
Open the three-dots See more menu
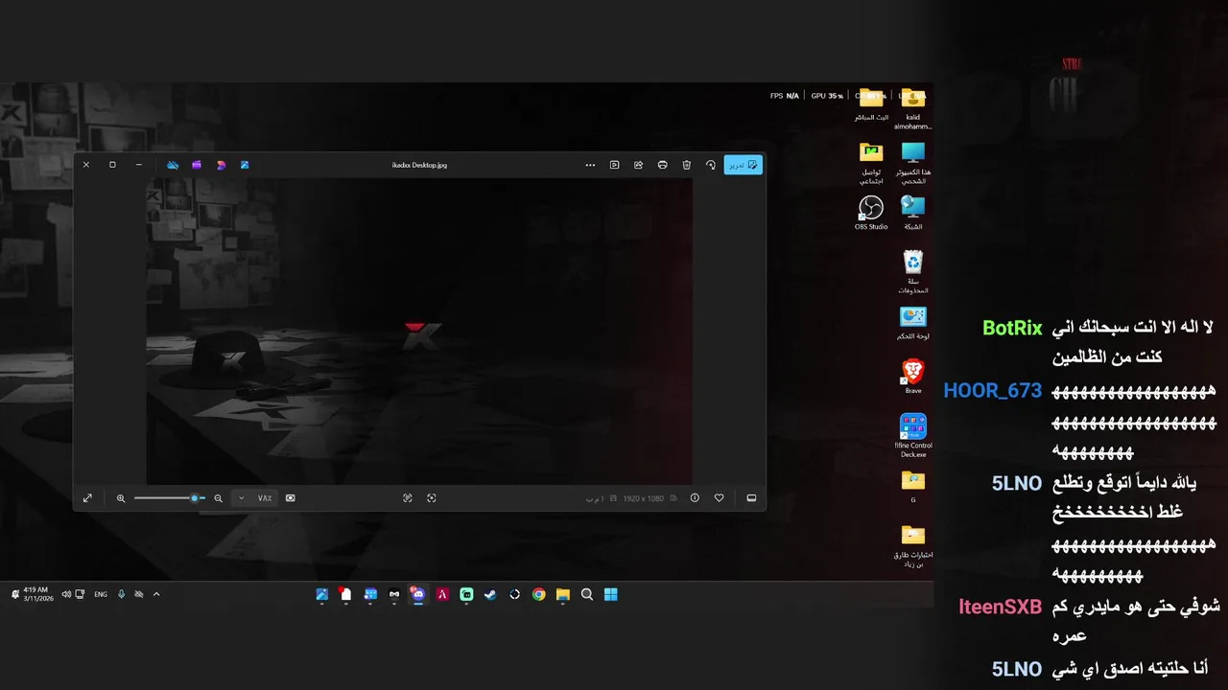(x=590, y=165)
